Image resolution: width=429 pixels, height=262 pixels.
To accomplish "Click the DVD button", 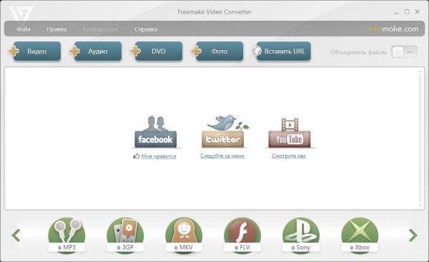I will coord(159,51).
